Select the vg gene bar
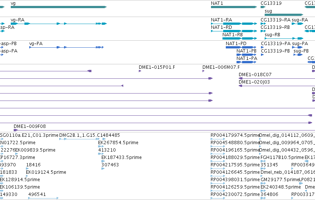The width and height of the screenshot is (315, 200). (58, 7)
